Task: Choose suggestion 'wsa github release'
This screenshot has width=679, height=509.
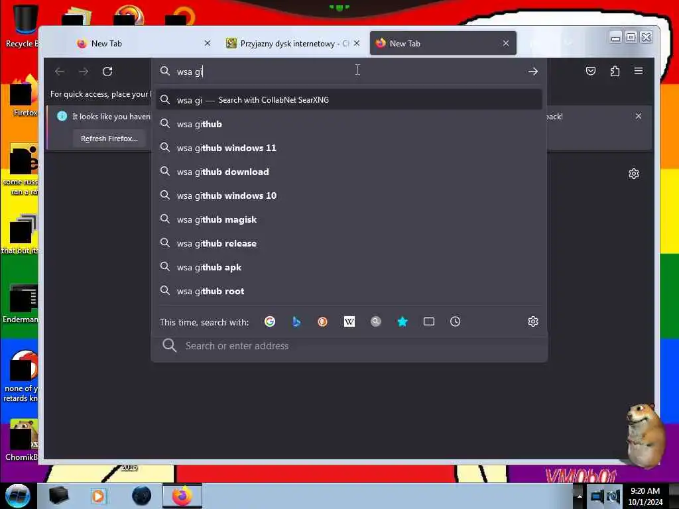Action: pyautogui.click(x=349, y=243)
